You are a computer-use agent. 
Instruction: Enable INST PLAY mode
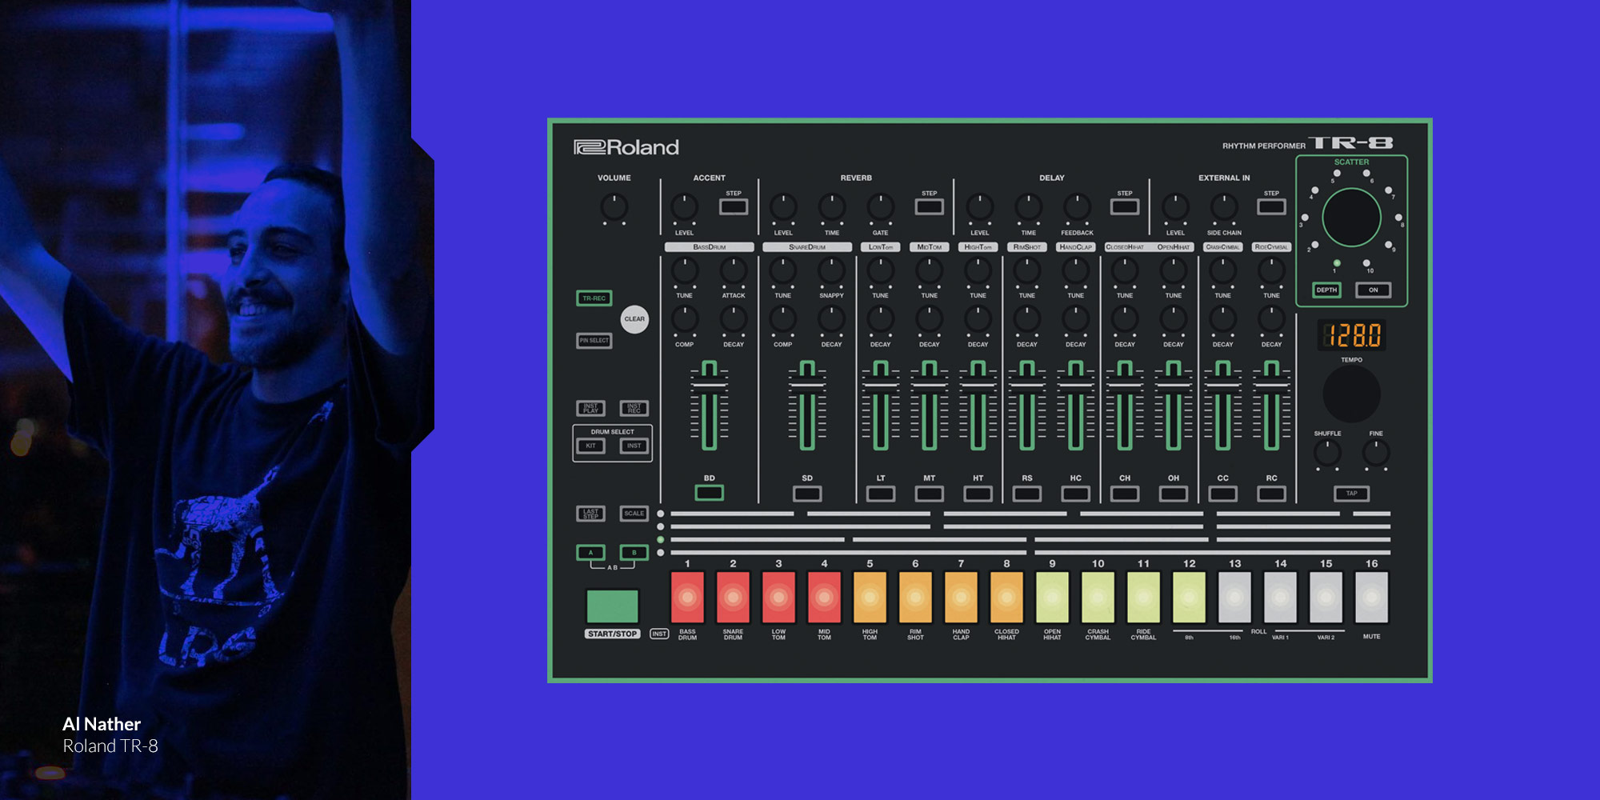click(x=591, y=408)
